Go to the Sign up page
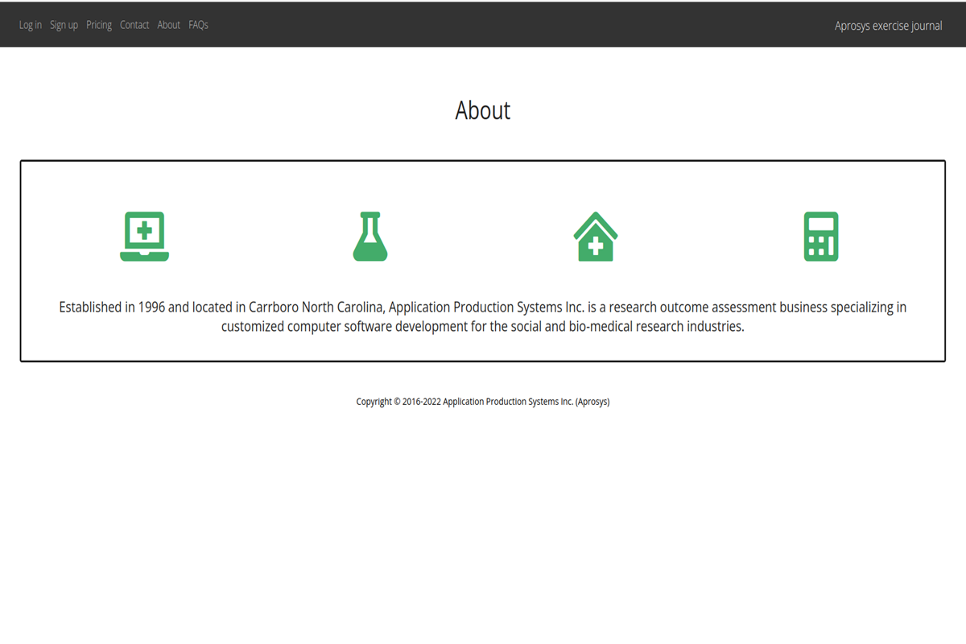 click(64, 25)
